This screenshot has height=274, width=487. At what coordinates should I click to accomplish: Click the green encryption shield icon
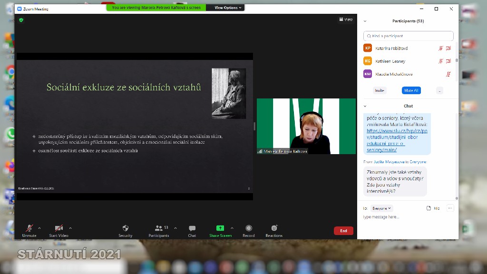[x=21, y=20]
